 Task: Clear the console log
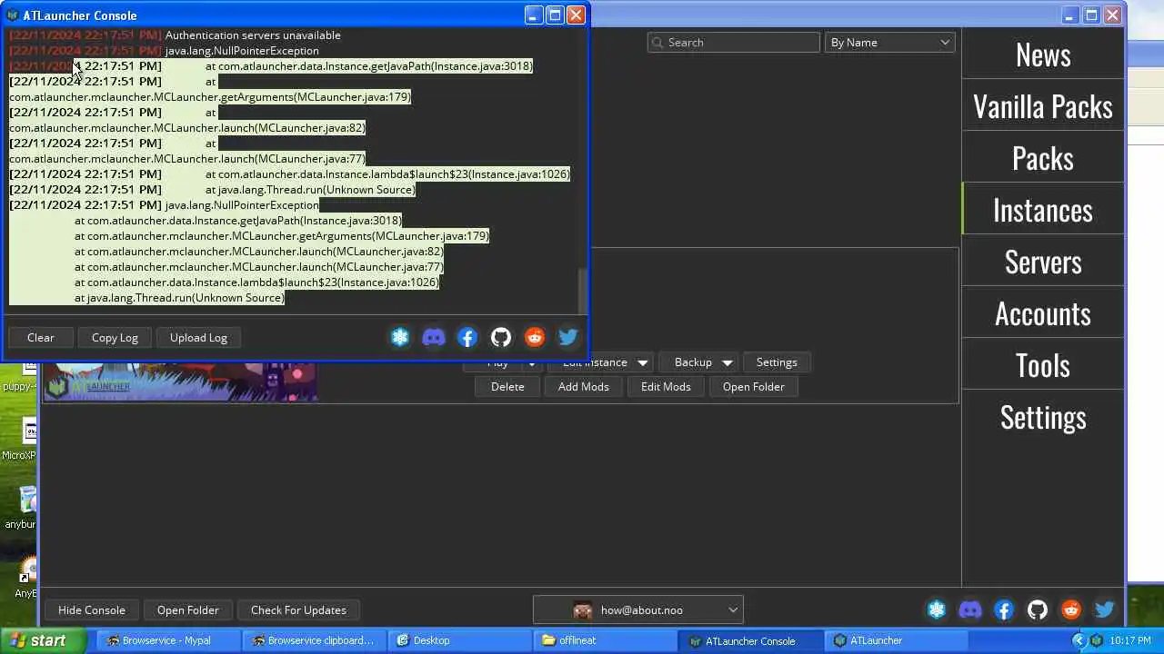point(41,338)
